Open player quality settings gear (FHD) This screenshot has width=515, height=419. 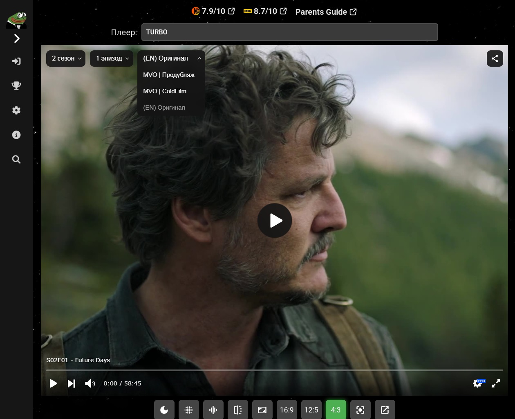click(x=478, y=383)
